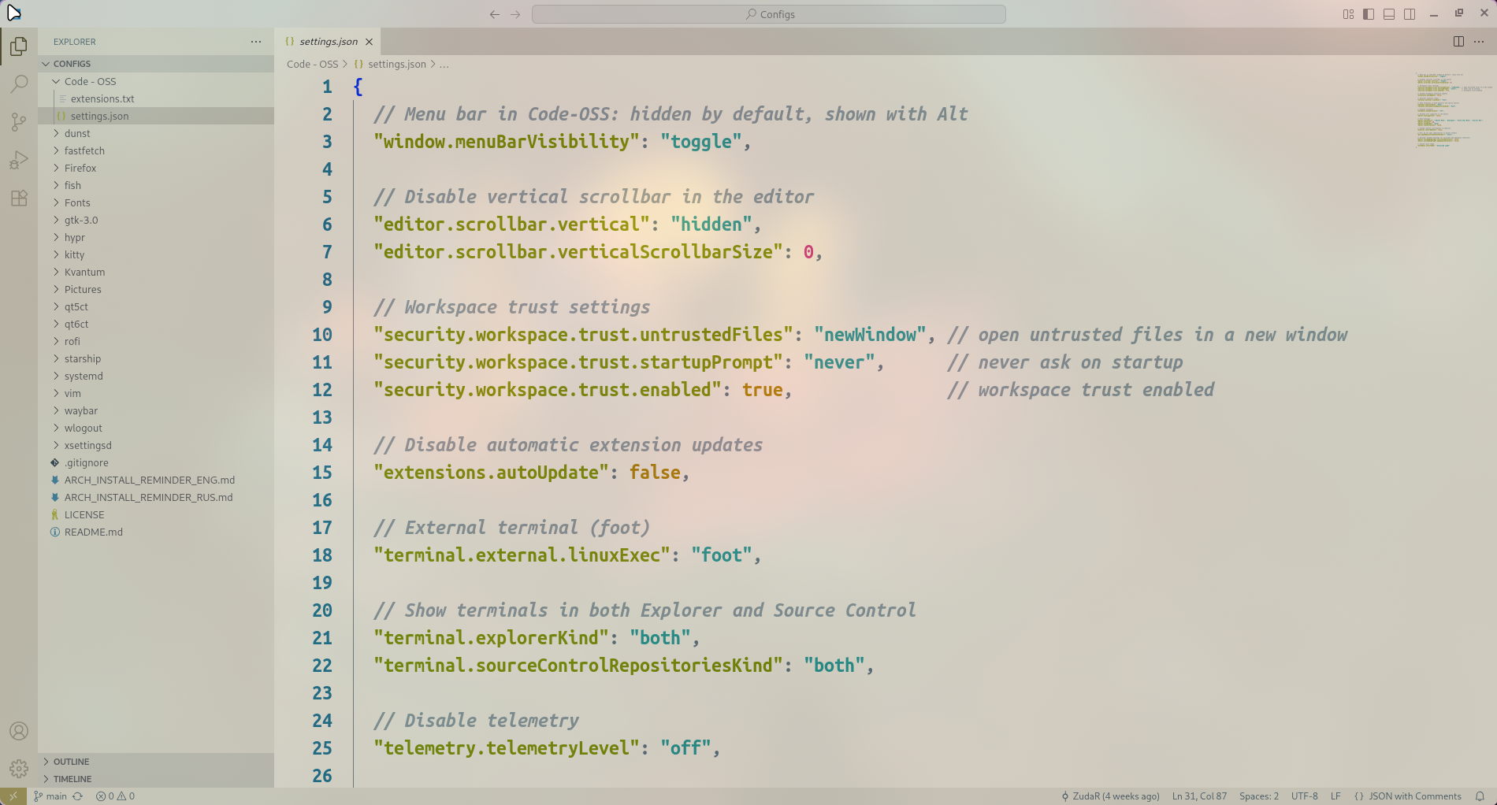This screenshot has width=1497, height=805.
Task: Click the errors and warnings indicator
Action: [x=114, y=796]
